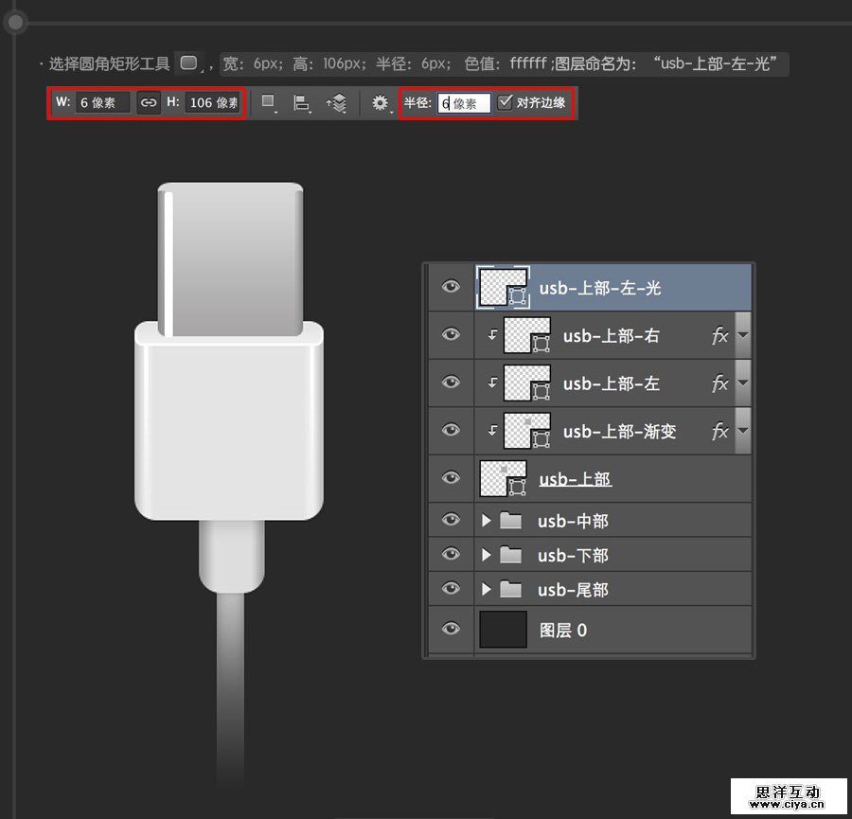
Task: Click the fx icon on usb-上部-左 layer
Action: (x=720, y=383)
